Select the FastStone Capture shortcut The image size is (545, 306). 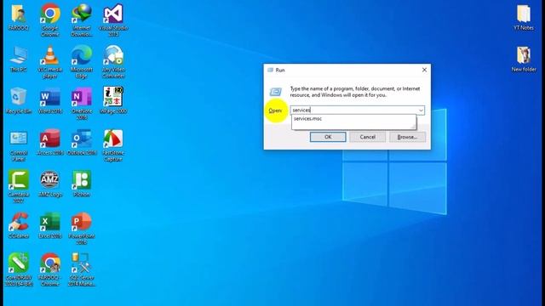[113, 145]
